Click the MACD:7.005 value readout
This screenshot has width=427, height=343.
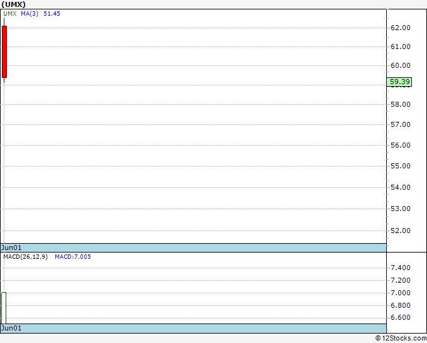[73, 257]
